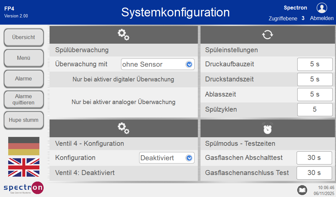Viewport: 336px width, 197px height.
Task: Open the Menü page
Action: tap(24, 58)
